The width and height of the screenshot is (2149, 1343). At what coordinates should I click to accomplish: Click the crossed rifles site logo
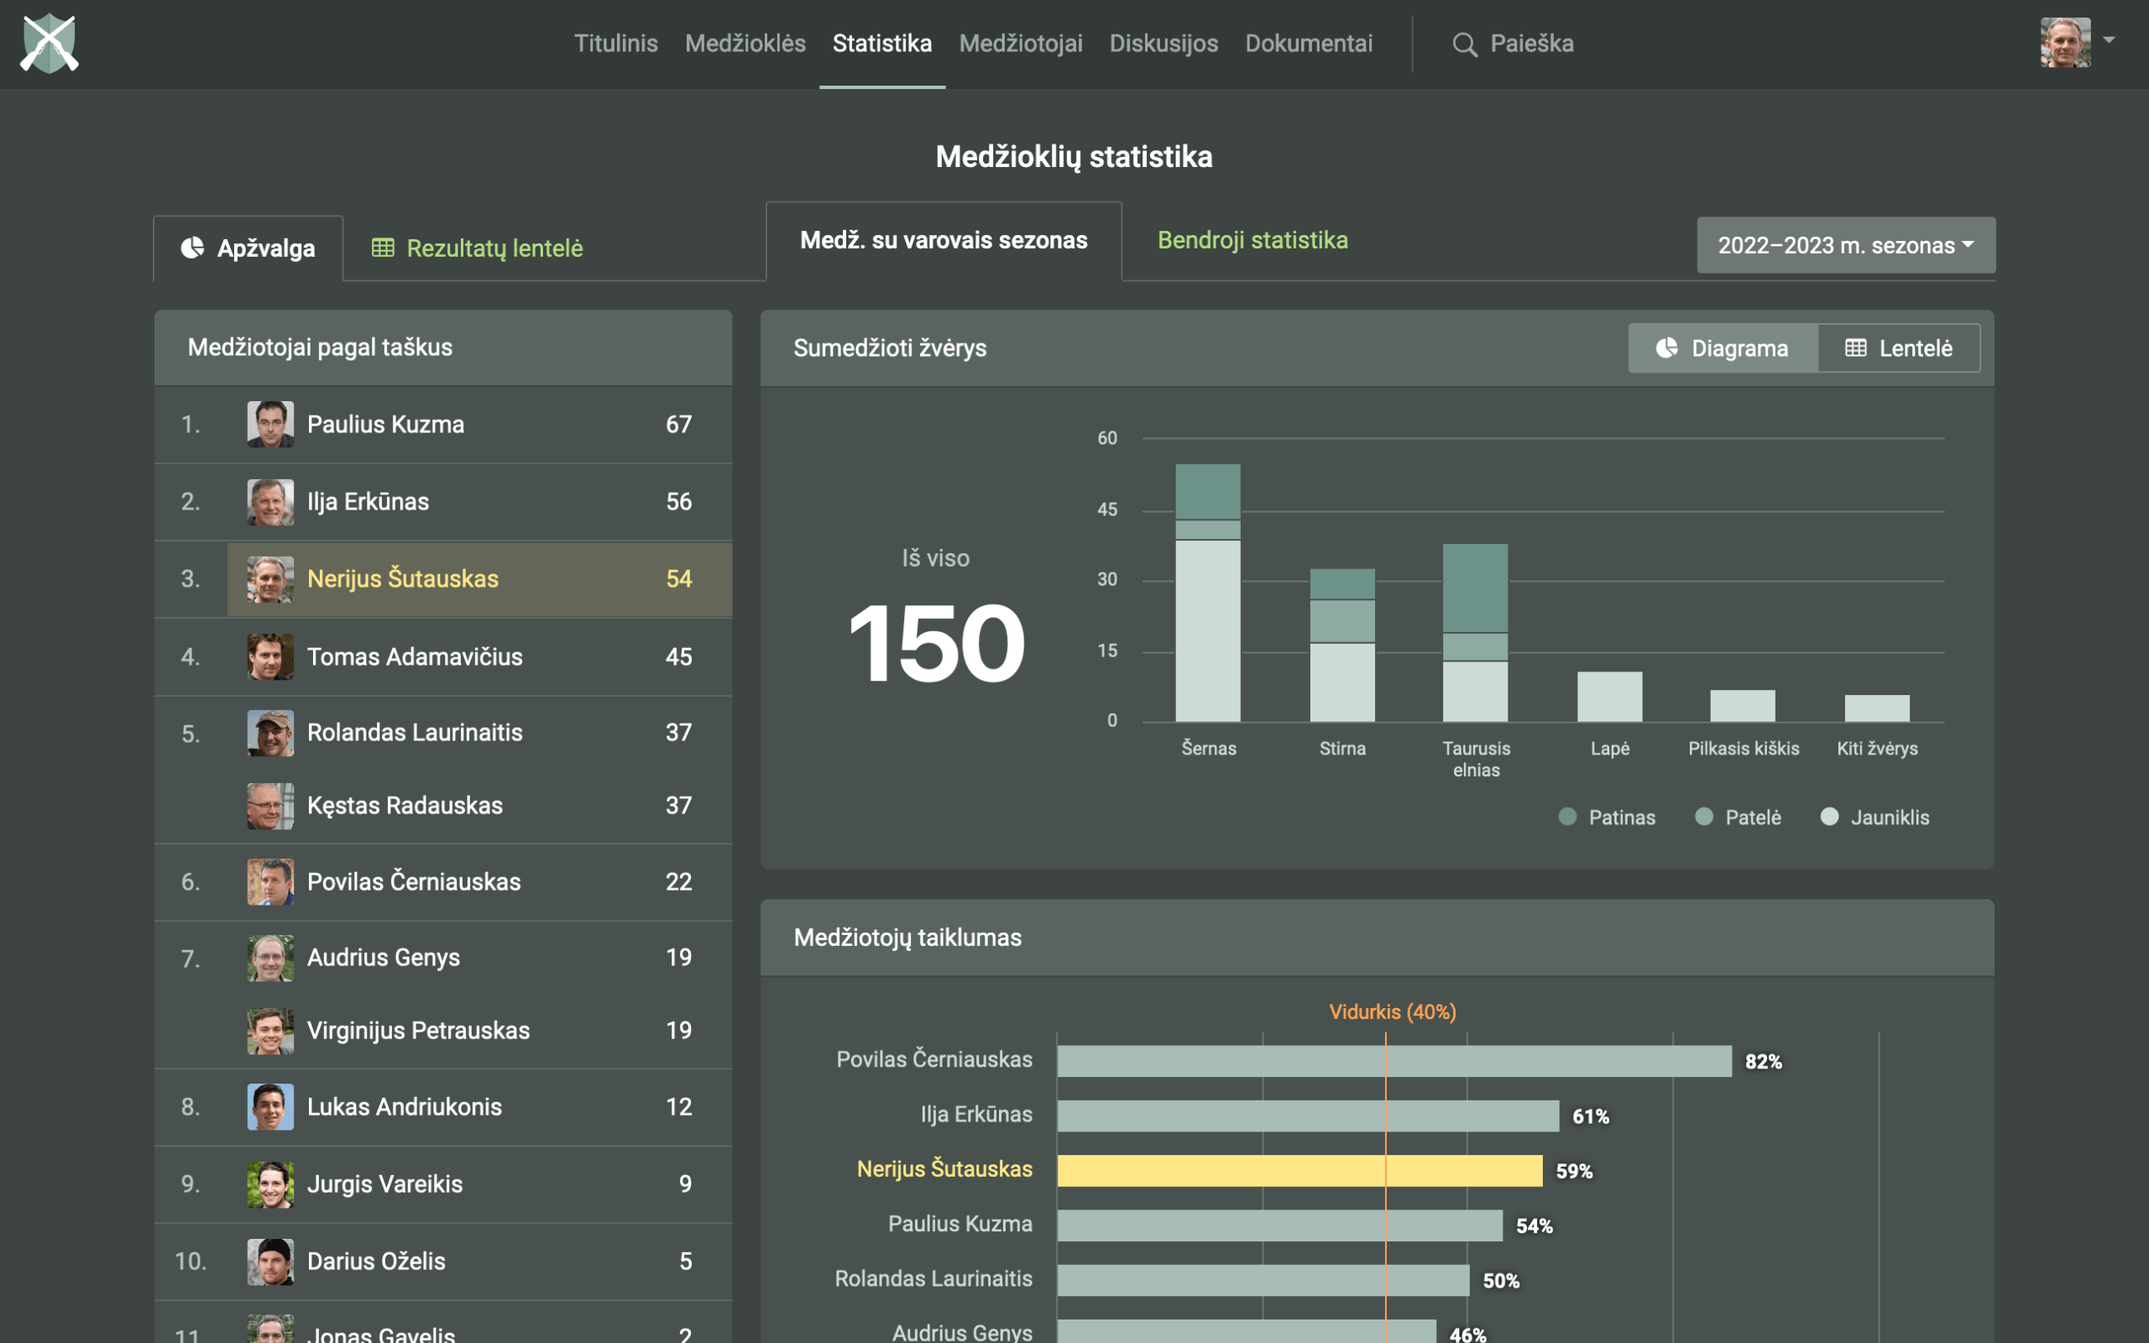pos(50,43)
